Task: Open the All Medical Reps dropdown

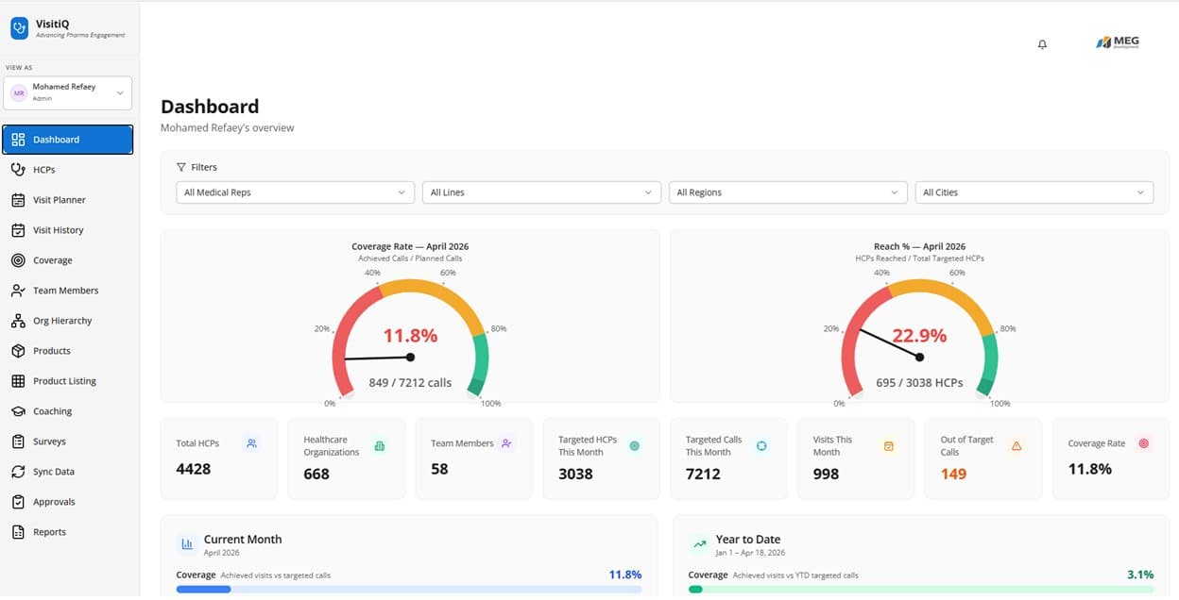Action: coord(294,192)
